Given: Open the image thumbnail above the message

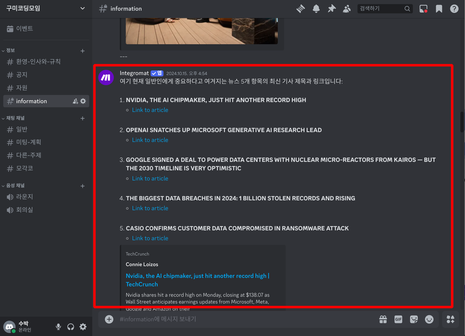Looking at the screenshot, I should (202, 31).
